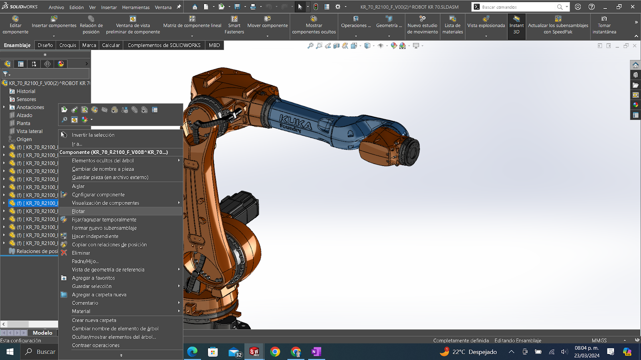Click Zoom to fit magnifier icon

[x=310, y=46]
